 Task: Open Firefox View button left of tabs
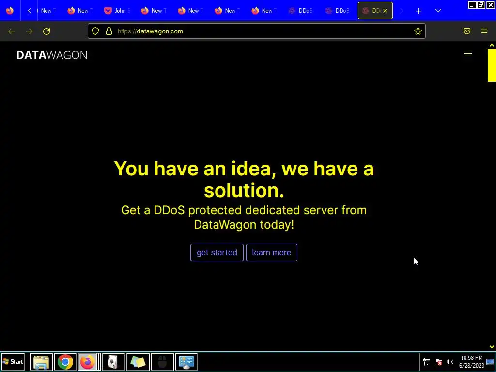click(10, 11)
